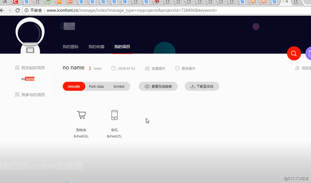This screenshot has width=311, height=183.
Task: Click the 更多操作 more actions ellipsis icon
Action: tap(177, 68)
